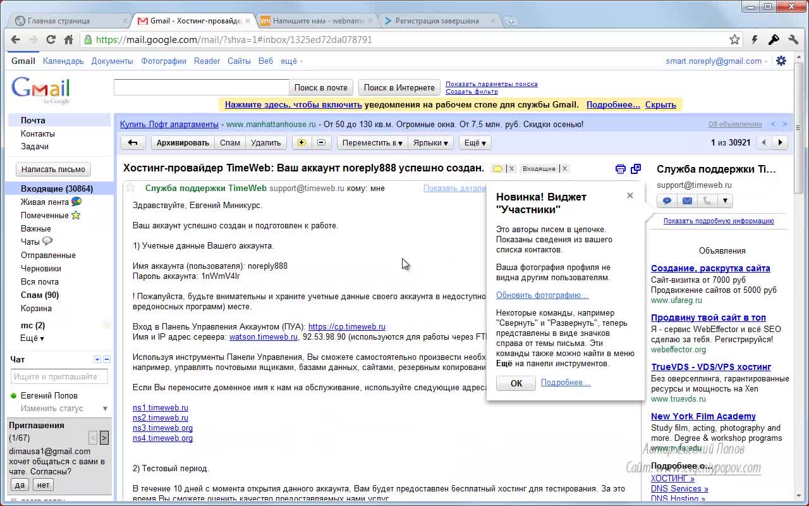This screenshot has height=506, width=809.
Task: Open chat options dropdown arrow
Action: [x=97, y=359]
